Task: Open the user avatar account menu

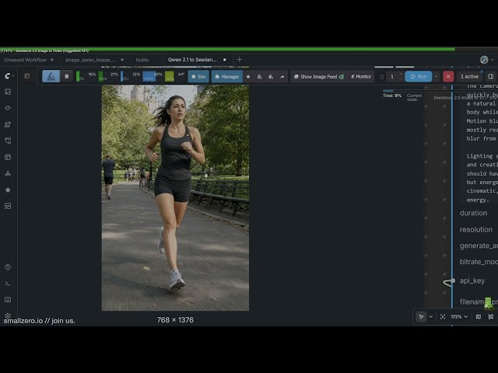Action: [x=486, y=60]
